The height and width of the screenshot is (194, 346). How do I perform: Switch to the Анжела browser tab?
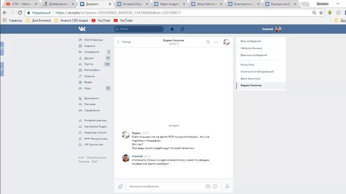point(132,4)
